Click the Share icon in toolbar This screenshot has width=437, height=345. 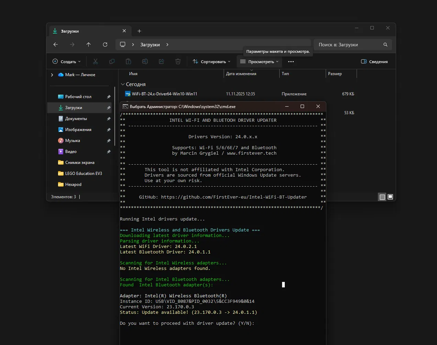pyautogui.click(x=161, y=62)
